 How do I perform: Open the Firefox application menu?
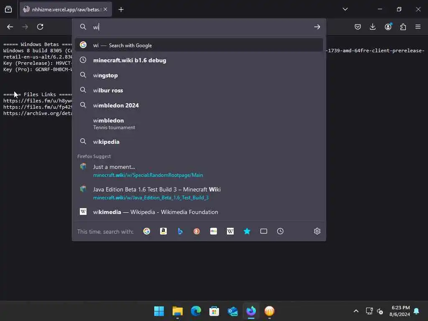418,27
